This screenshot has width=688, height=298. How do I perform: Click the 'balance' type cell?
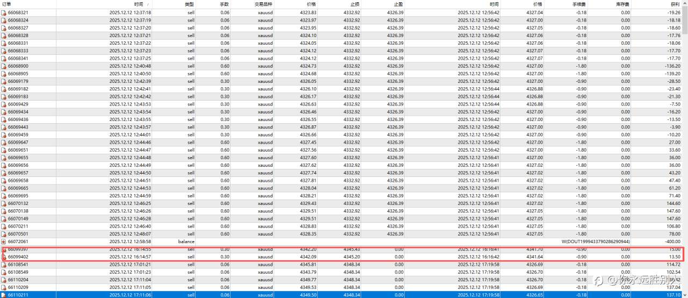(x=186, y=242)
